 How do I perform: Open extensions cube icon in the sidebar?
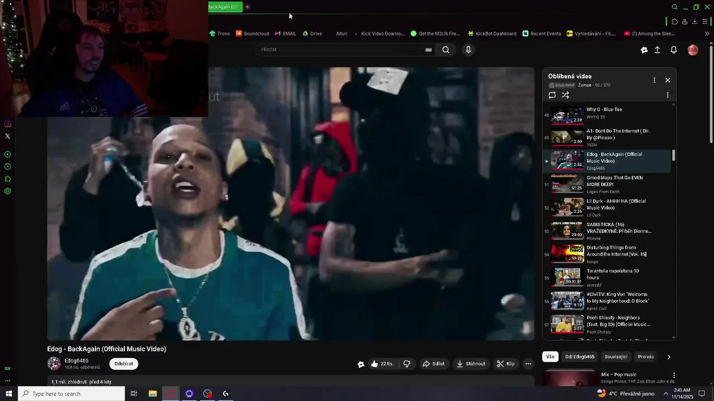7,179
